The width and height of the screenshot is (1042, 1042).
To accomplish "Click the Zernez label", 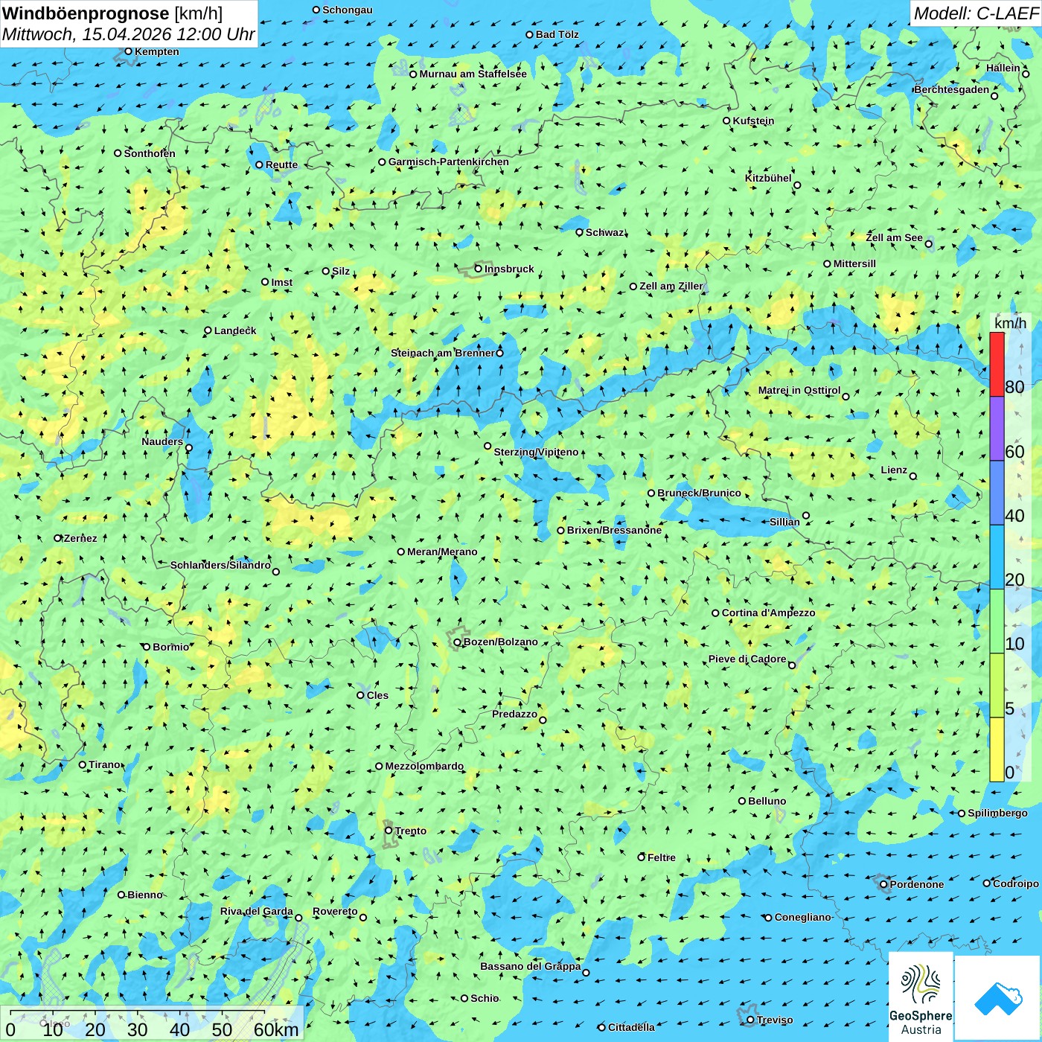I will coord(80,538).
